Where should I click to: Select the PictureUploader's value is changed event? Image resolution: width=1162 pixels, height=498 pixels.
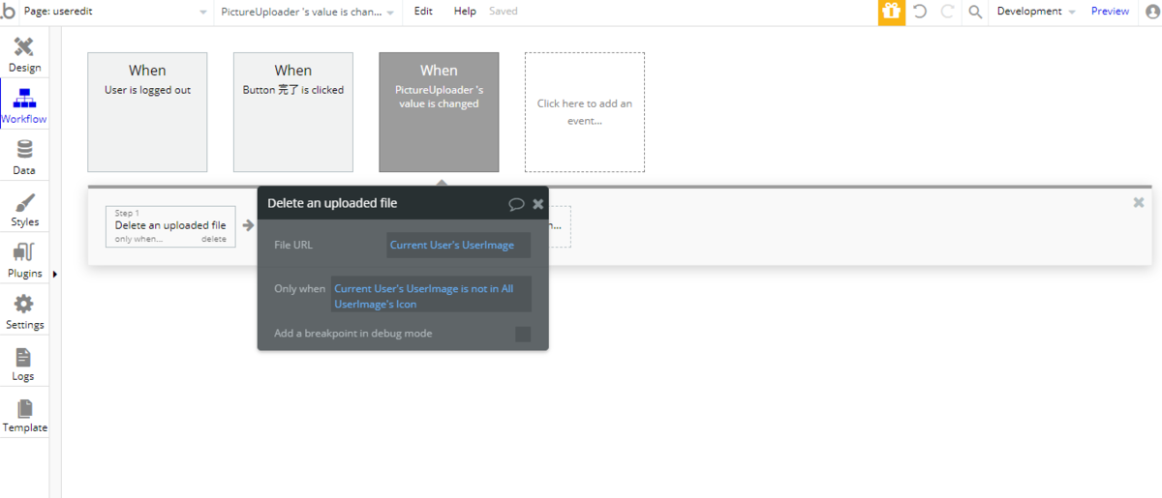[x=439, y=112]
